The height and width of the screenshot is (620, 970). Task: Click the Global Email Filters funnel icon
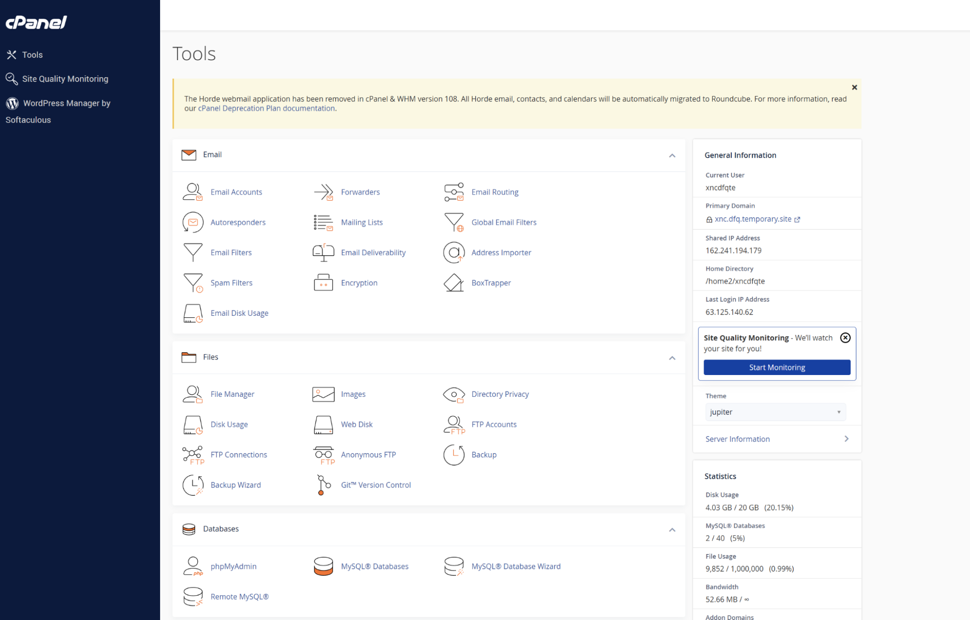(454, 222)
